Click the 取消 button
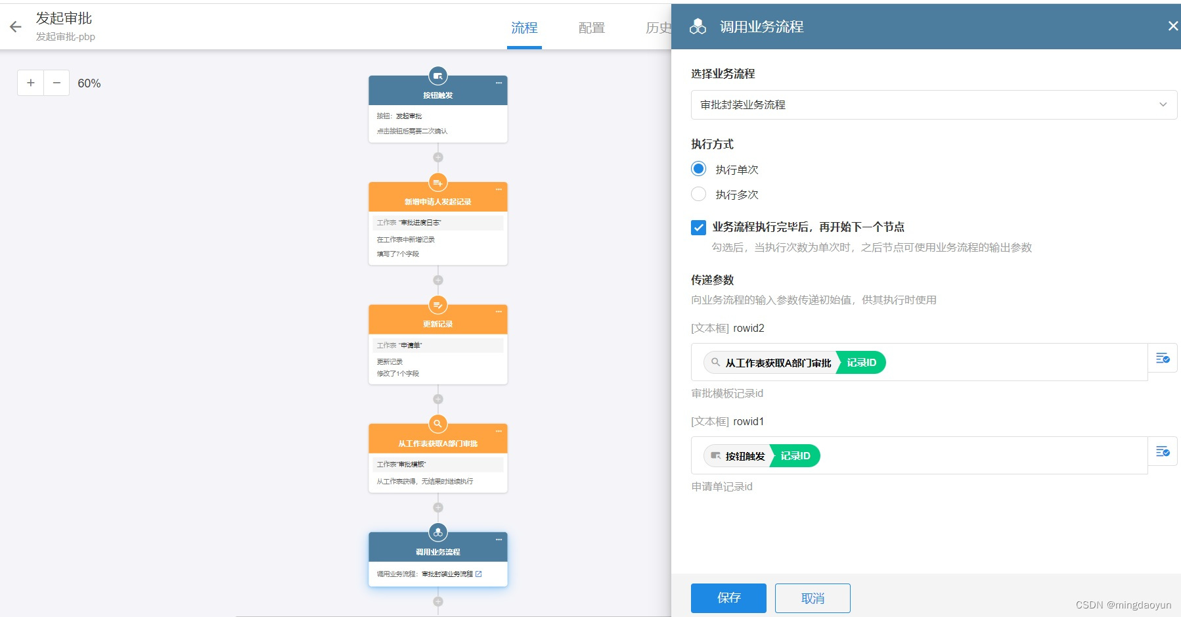Image resolution: width=1181 pixels, height=617 pixels. (813, 598)
